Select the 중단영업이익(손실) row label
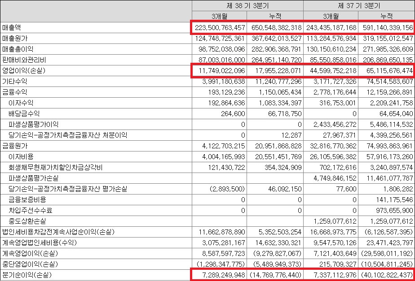The width and height of the screenshot is (415, 281). tap(30, 264)
